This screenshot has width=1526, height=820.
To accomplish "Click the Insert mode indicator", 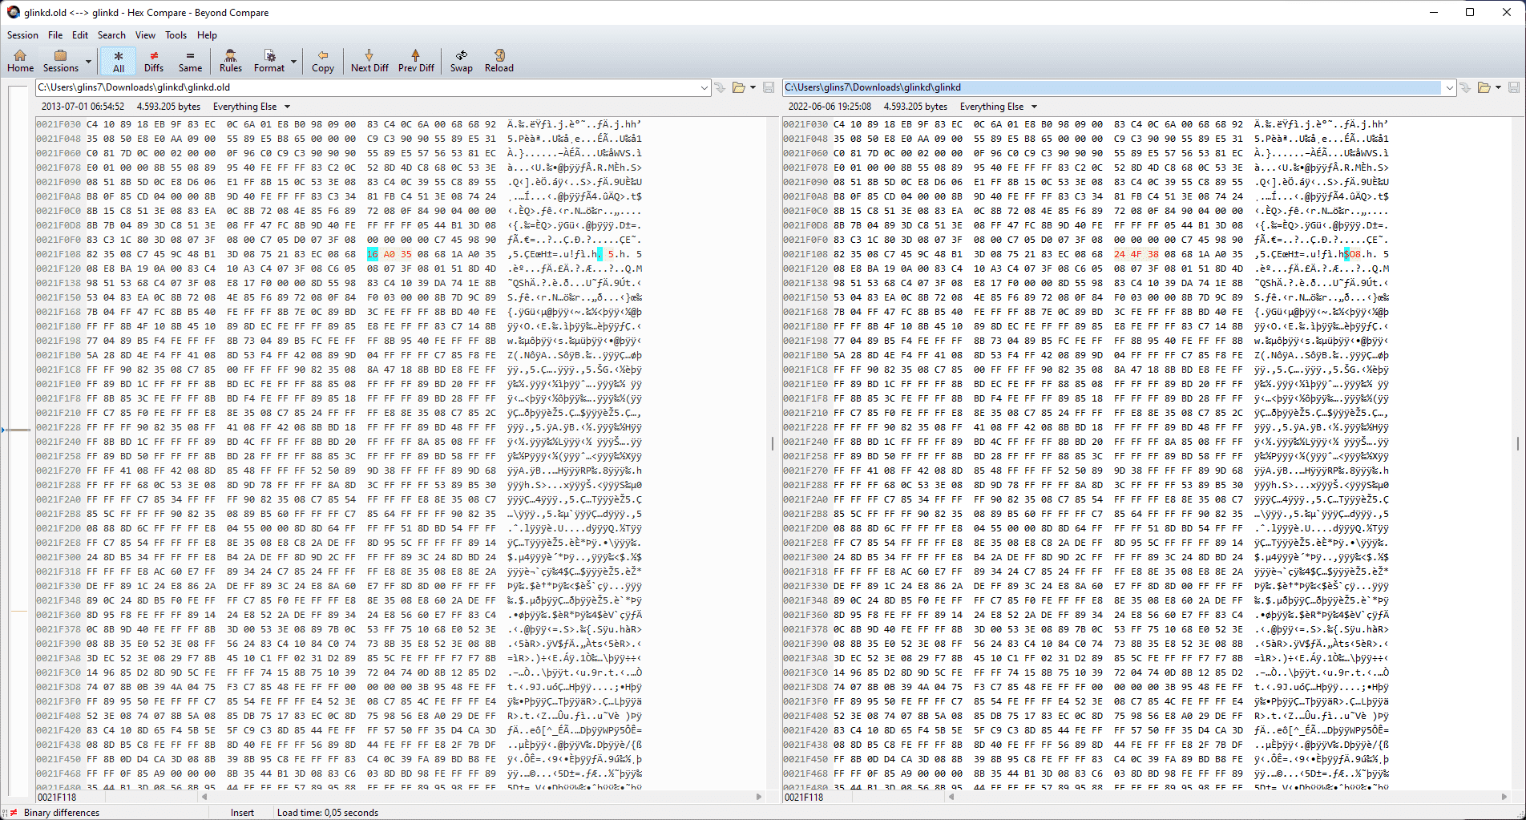I will point(242,812).
